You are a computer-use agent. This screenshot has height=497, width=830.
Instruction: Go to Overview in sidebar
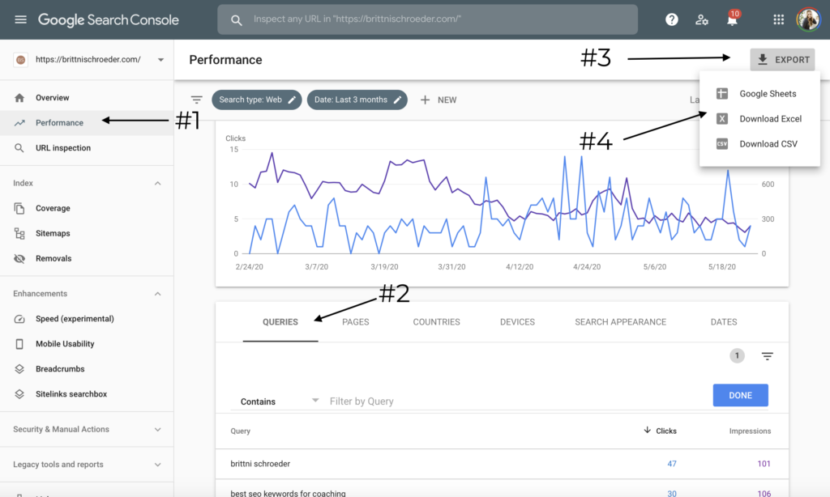click(x=87, y=98)
